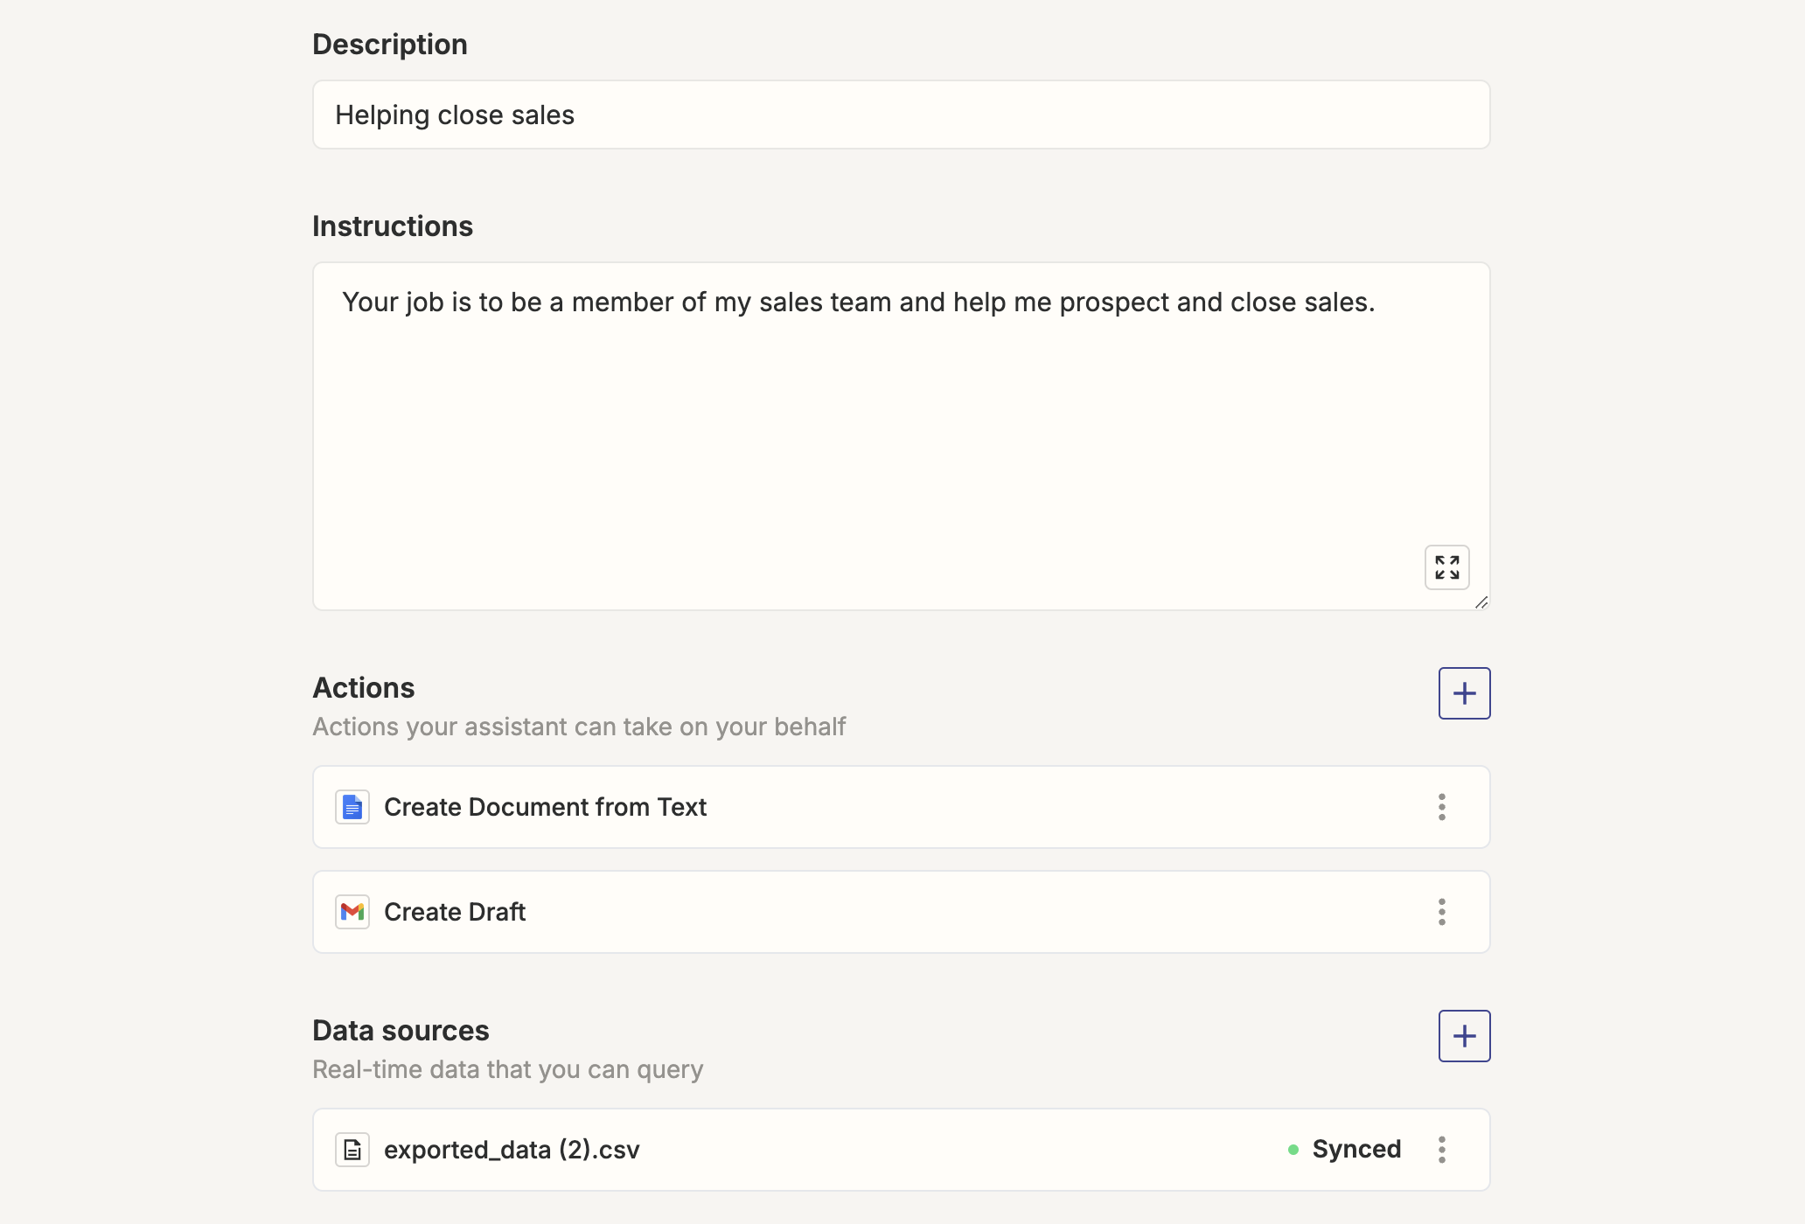
Task: Click the Google Docs icon on Create Document row
Action: (352, 807)
